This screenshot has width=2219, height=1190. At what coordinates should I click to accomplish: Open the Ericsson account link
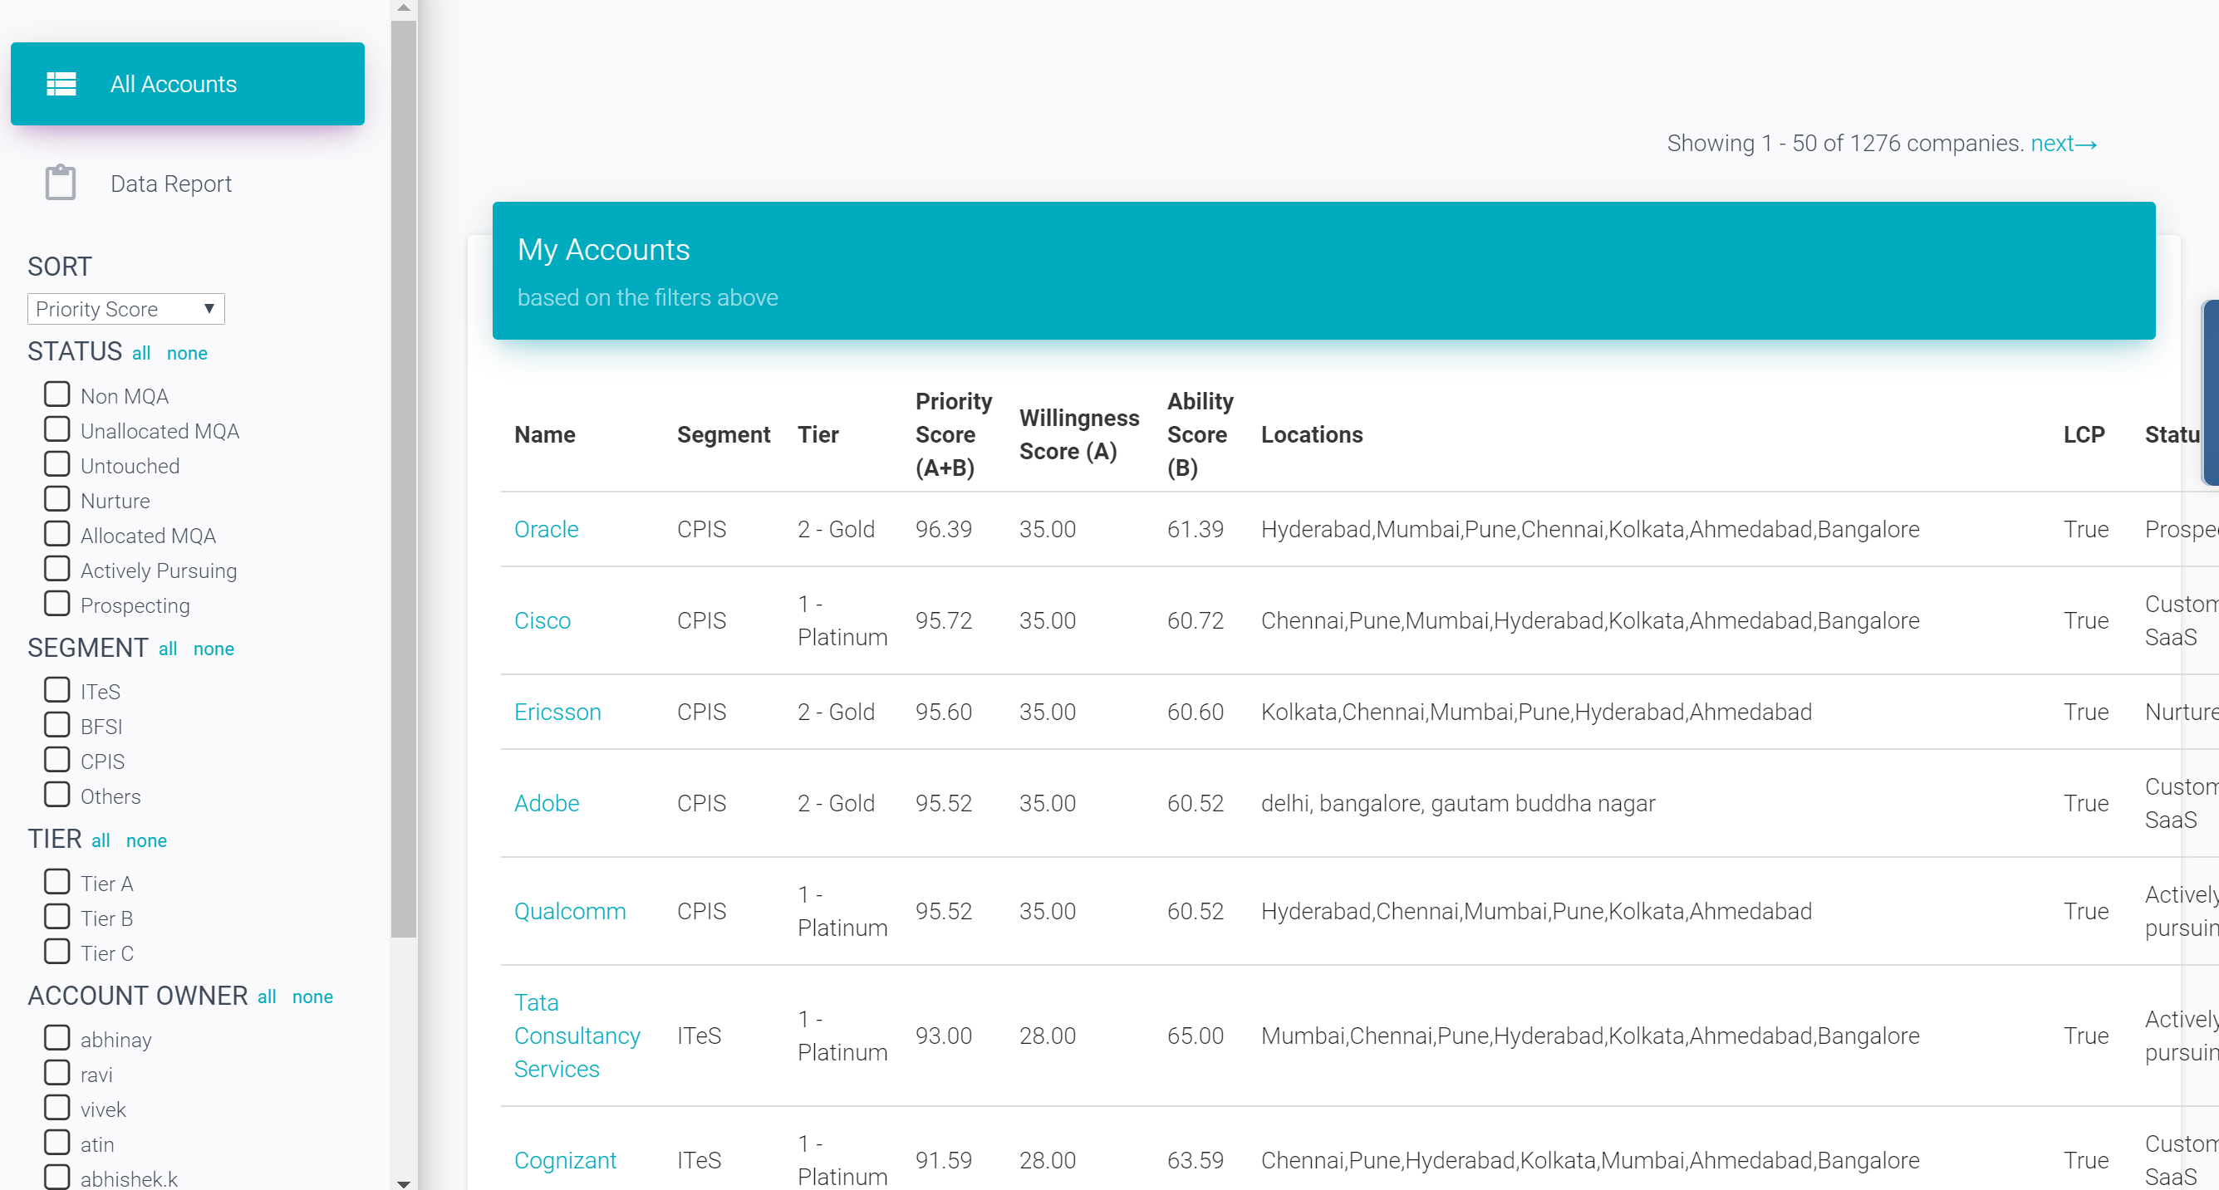point(557,711)
